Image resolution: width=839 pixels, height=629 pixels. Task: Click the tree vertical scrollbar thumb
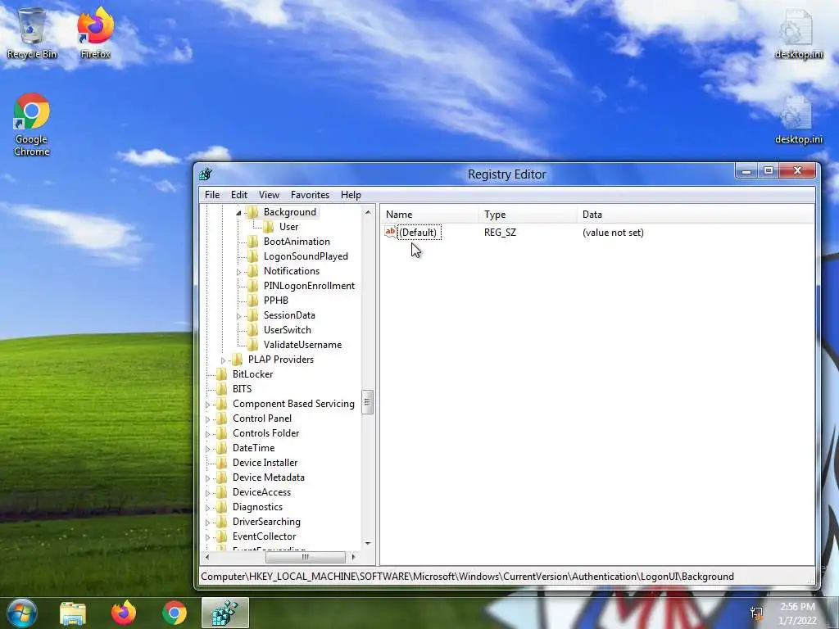coord(368,402)
